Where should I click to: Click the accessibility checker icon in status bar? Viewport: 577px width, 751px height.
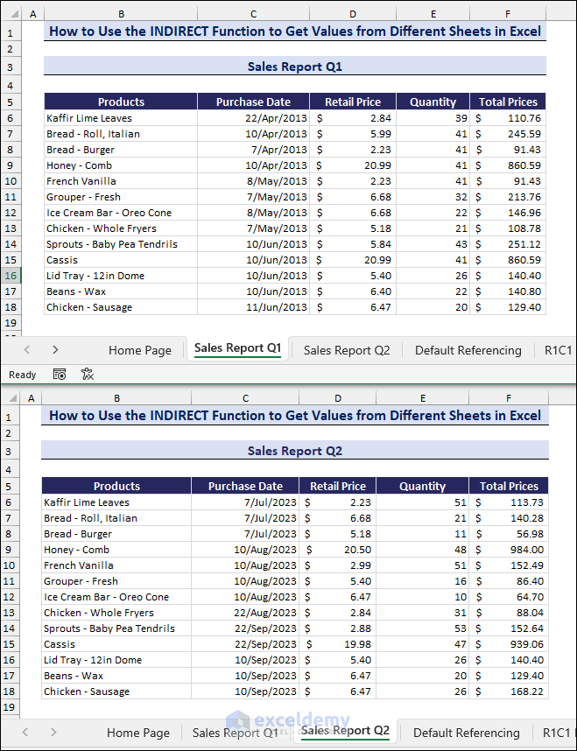(88, 374)
